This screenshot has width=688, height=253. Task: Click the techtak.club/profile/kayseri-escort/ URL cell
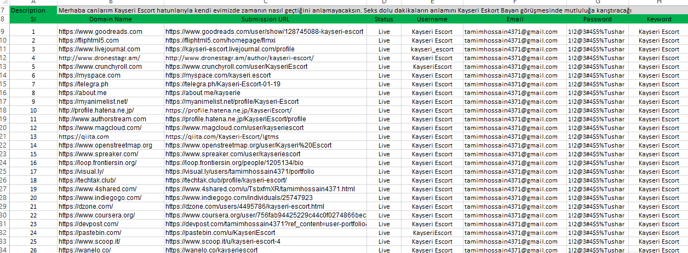(x=266, y=180)
